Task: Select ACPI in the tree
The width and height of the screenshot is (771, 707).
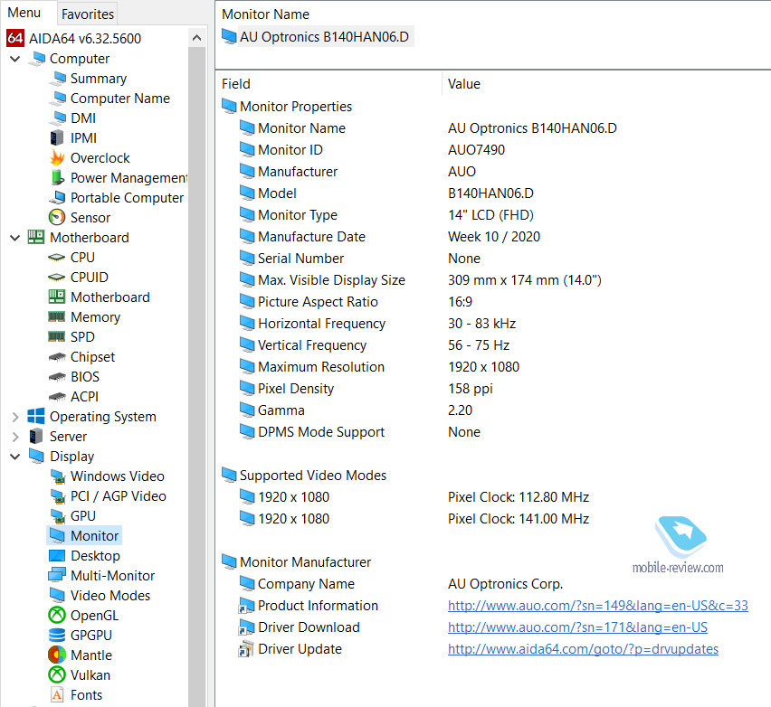Action: (x=84, y=397)
